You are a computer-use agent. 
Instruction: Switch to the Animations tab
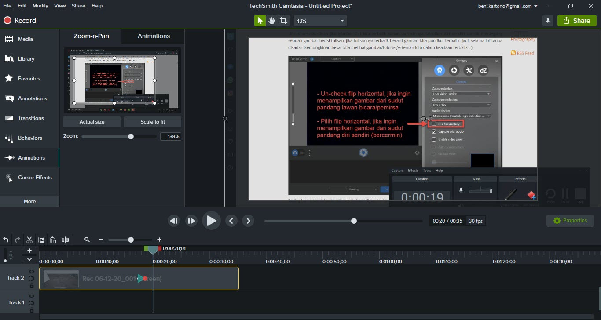pos(154,36)
